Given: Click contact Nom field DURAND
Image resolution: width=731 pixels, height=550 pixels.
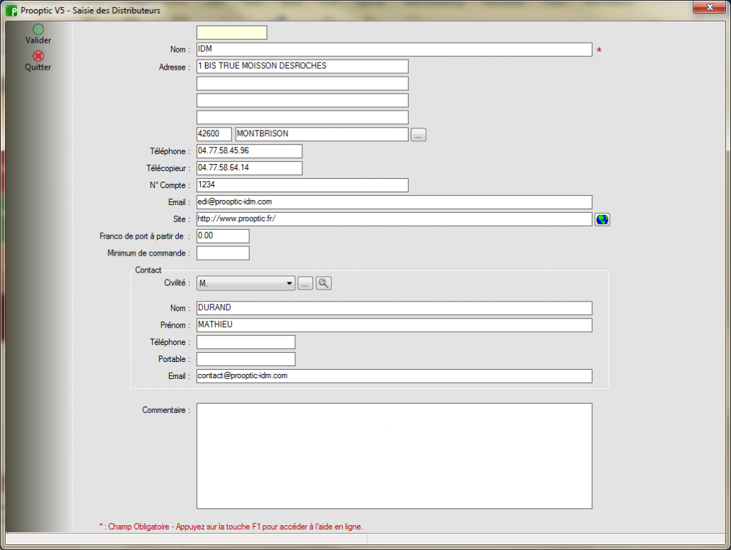Looking at the screenshot, I should (x=395, y=308).
